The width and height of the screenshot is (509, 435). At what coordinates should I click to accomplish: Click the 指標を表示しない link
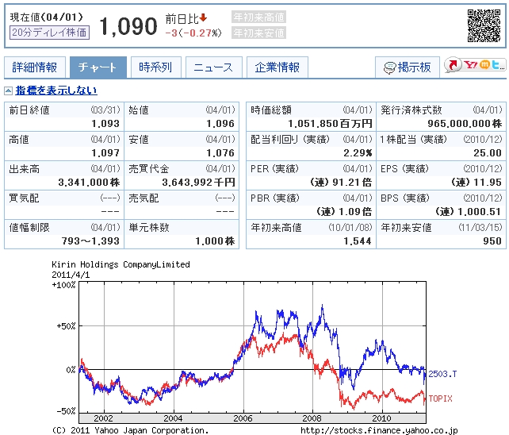[56, 90]
